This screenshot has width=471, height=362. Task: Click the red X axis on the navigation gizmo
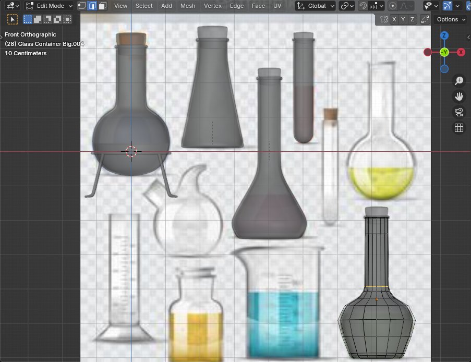coord(461,52)
